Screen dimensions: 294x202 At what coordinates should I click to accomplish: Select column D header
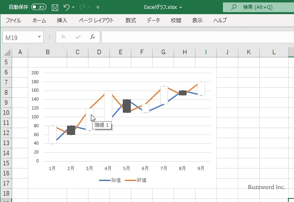[x=99, y=52]
